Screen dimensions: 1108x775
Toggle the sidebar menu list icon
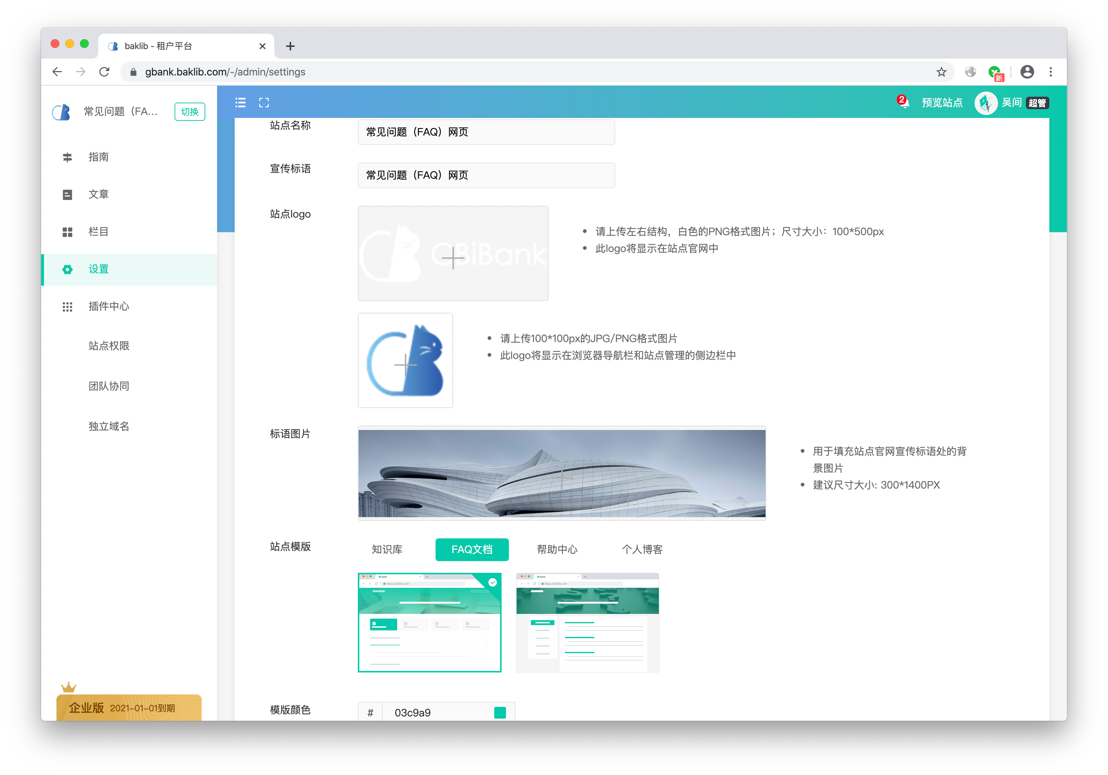(x=240, y=102)
